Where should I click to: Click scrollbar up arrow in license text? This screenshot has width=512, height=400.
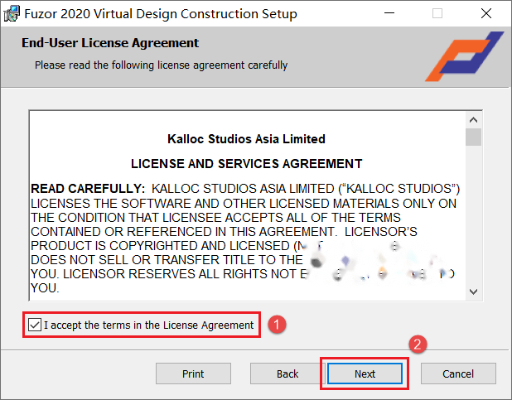473,120
